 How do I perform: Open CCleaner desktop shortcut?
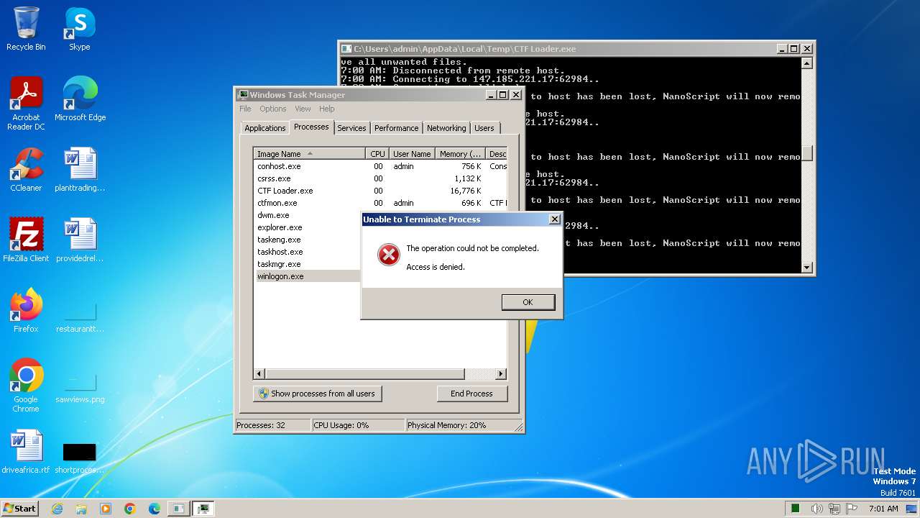(x=26, y=169)
